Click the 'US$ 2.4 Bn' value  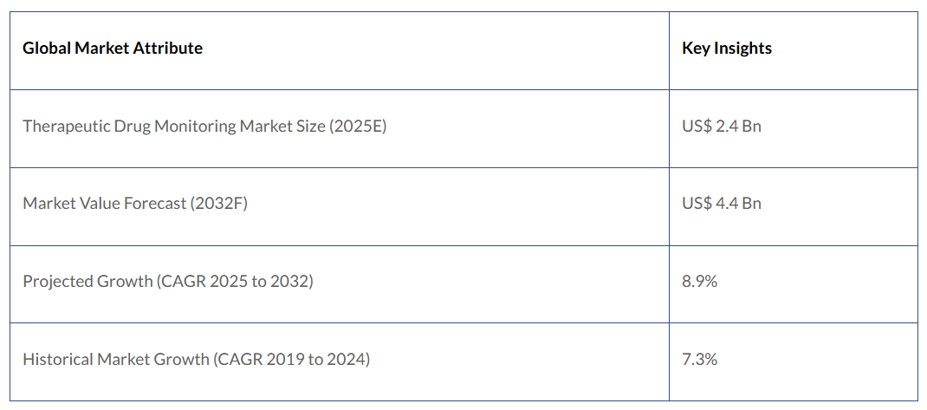tap(722, 127)
